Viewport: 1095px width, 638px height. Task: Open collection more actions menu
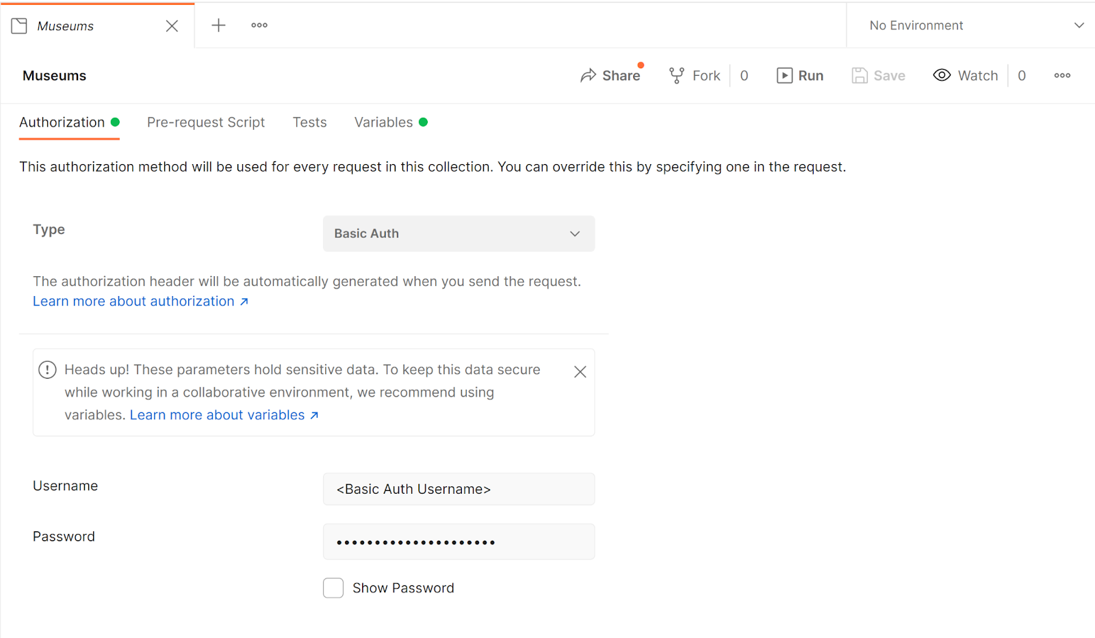click(1061, 75)
